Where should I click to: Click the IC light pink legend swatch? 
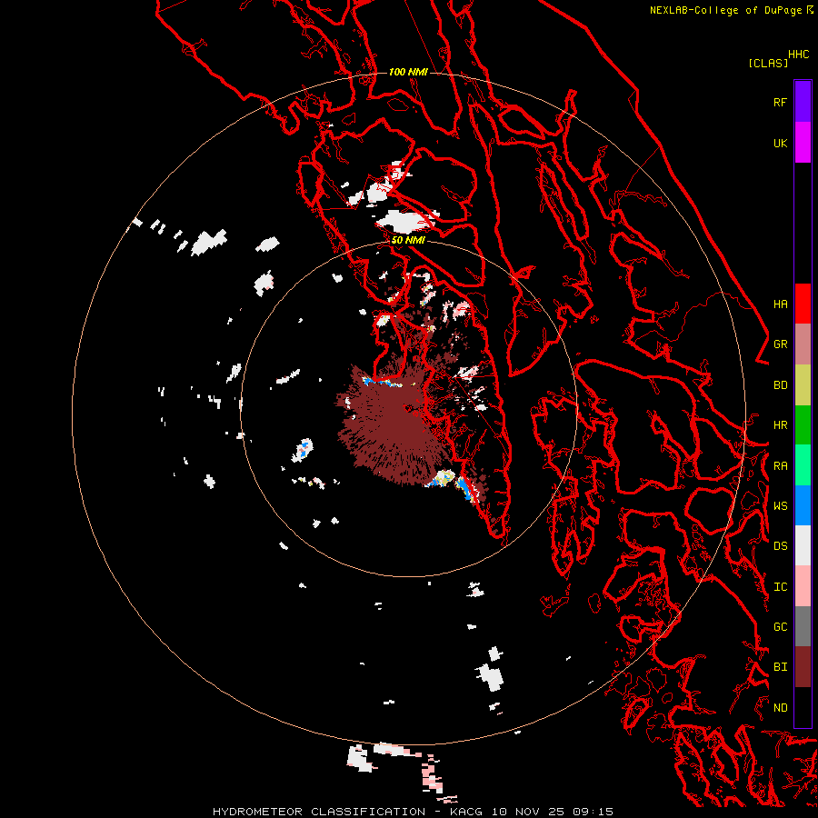point(803,586)
